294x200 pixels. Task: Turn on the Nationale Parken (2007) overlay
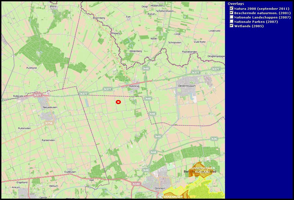pyautogui.click(x=232, y=21)
